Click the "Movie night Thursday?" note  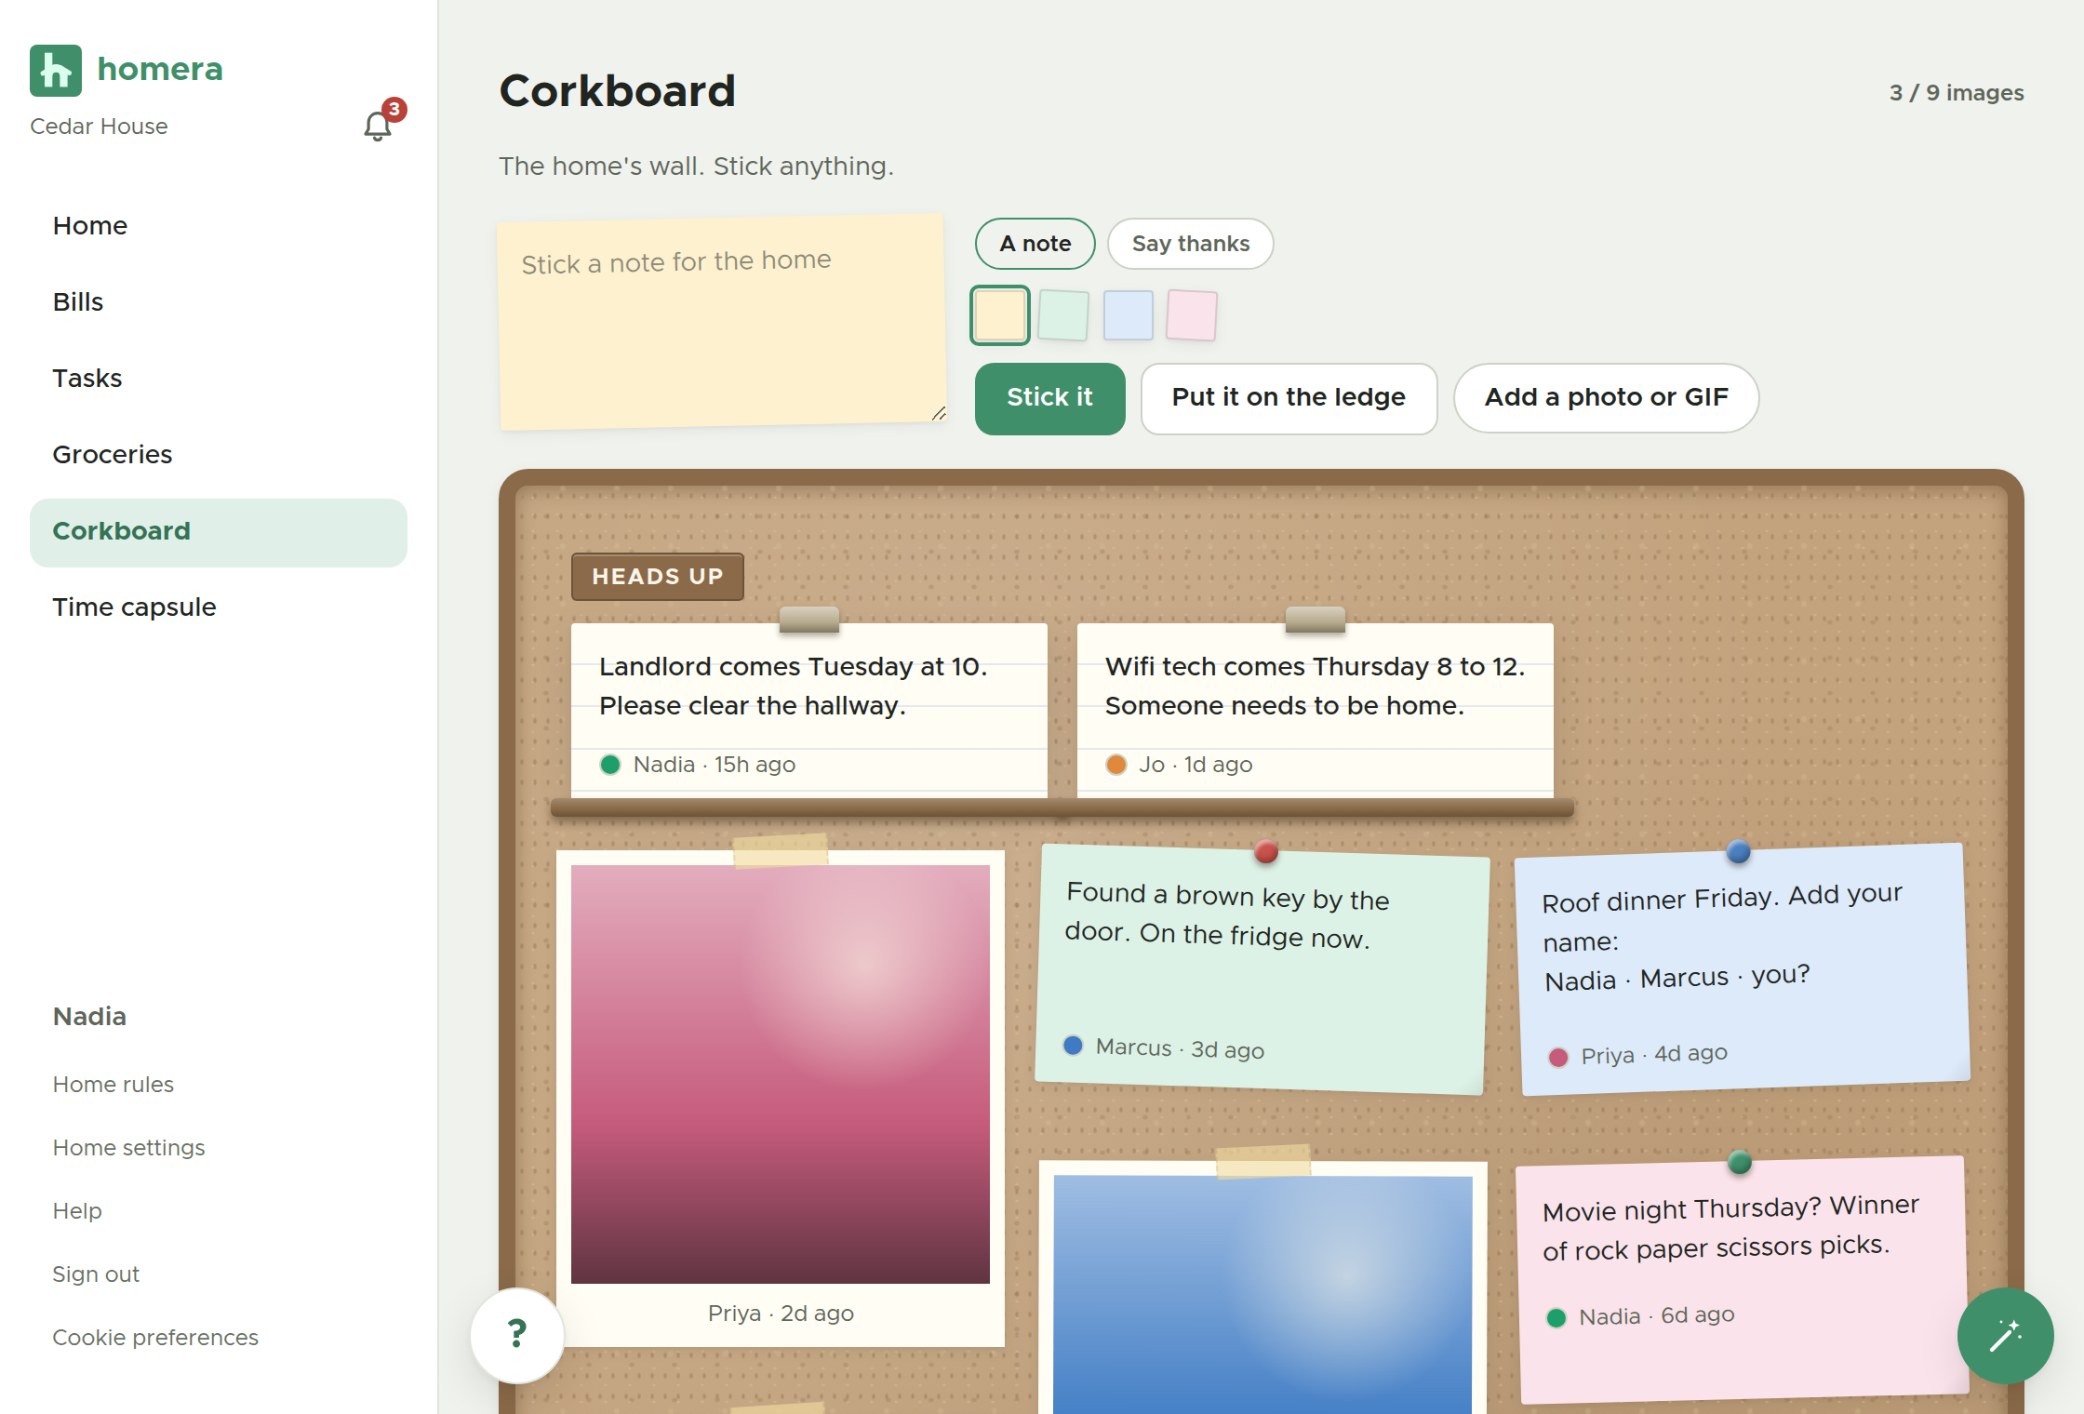[1743, 1279]
